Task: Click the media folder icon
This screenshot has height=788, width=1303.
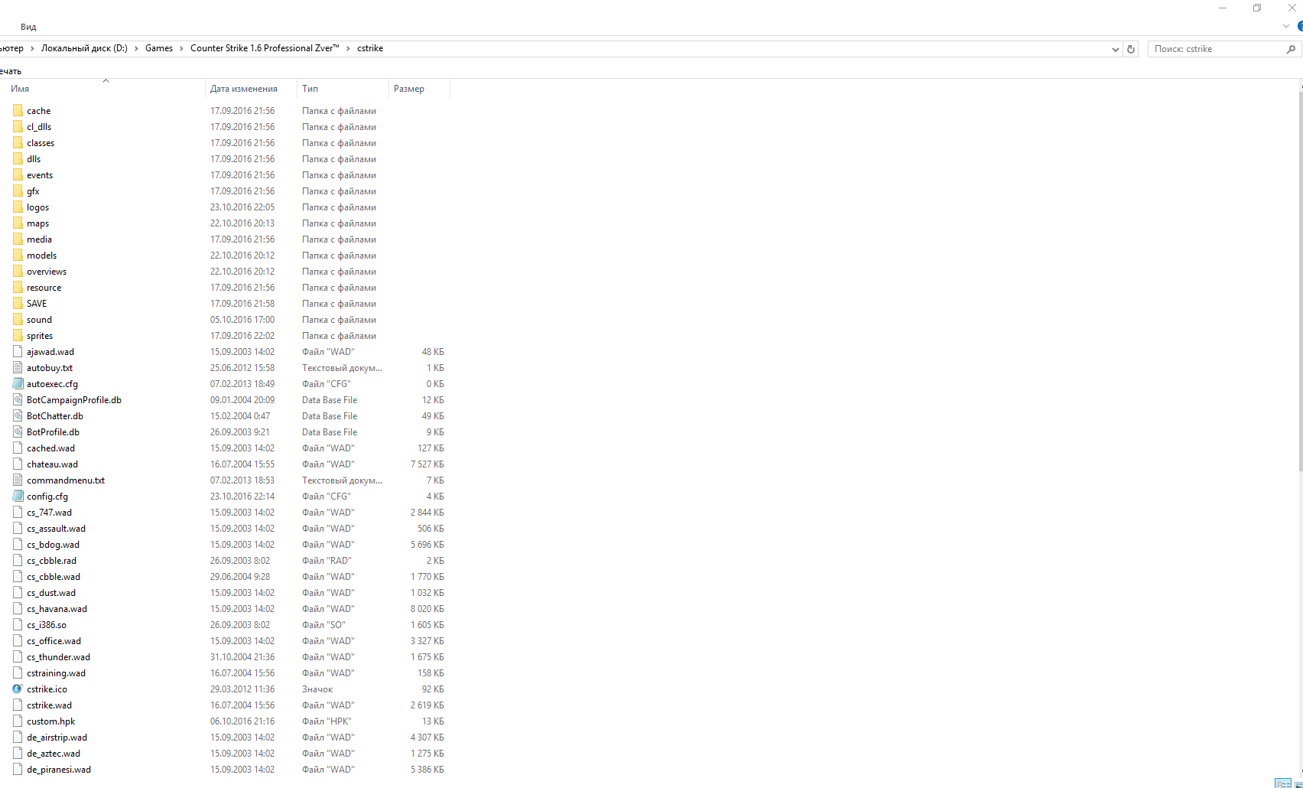Action: point(18,239)
